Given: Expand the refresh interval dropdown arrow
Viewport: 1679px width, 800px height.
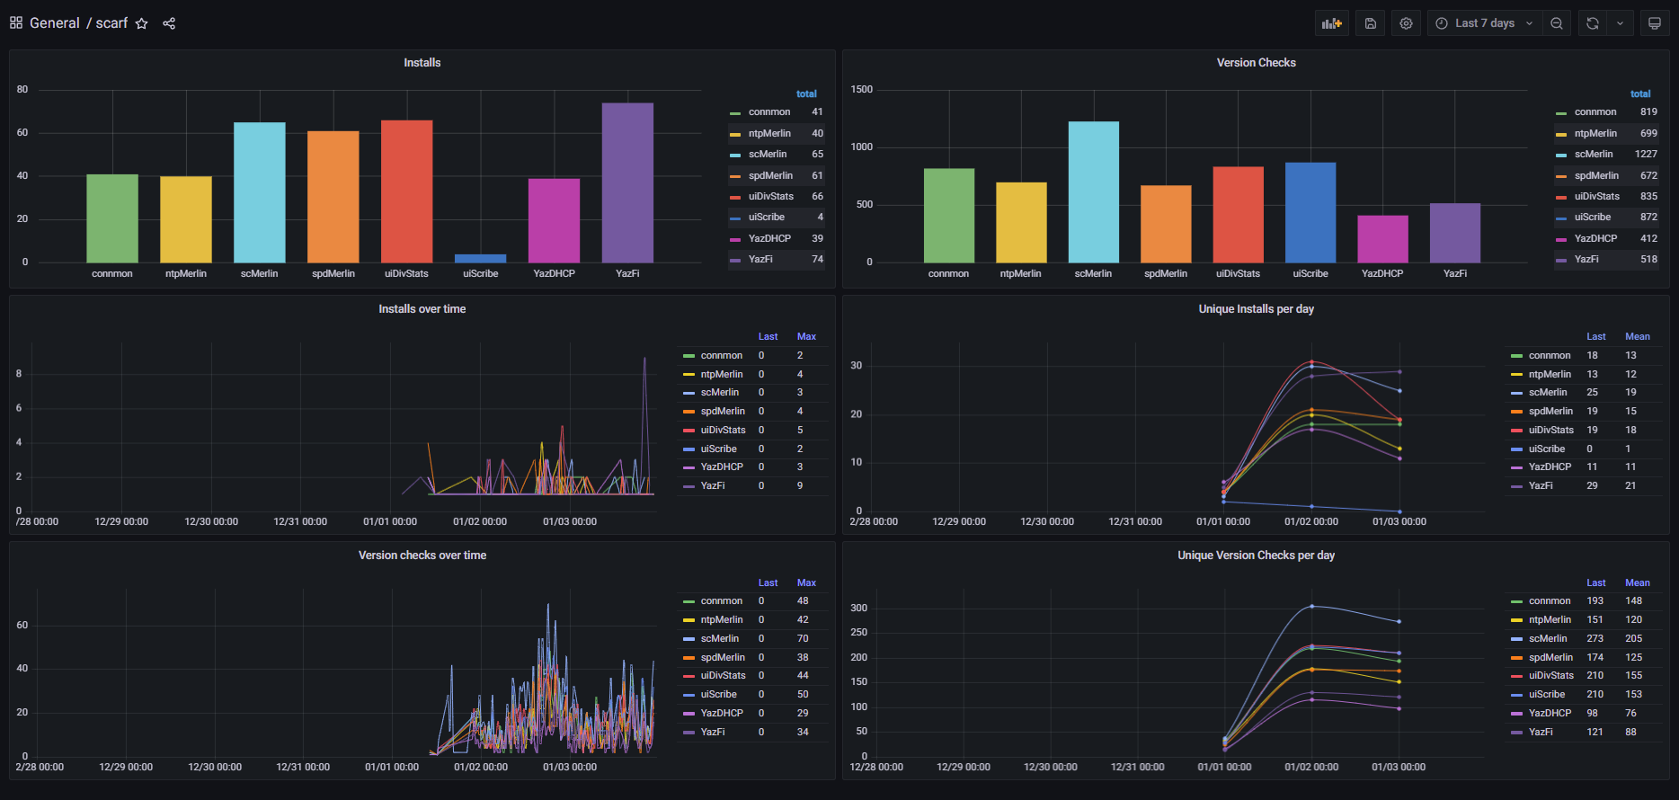Looking at the screenshot, I should pyautogui.click(x=1620, y=23).
